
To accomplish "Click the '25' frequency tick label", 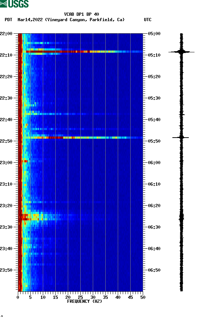I will click(80, 297).
